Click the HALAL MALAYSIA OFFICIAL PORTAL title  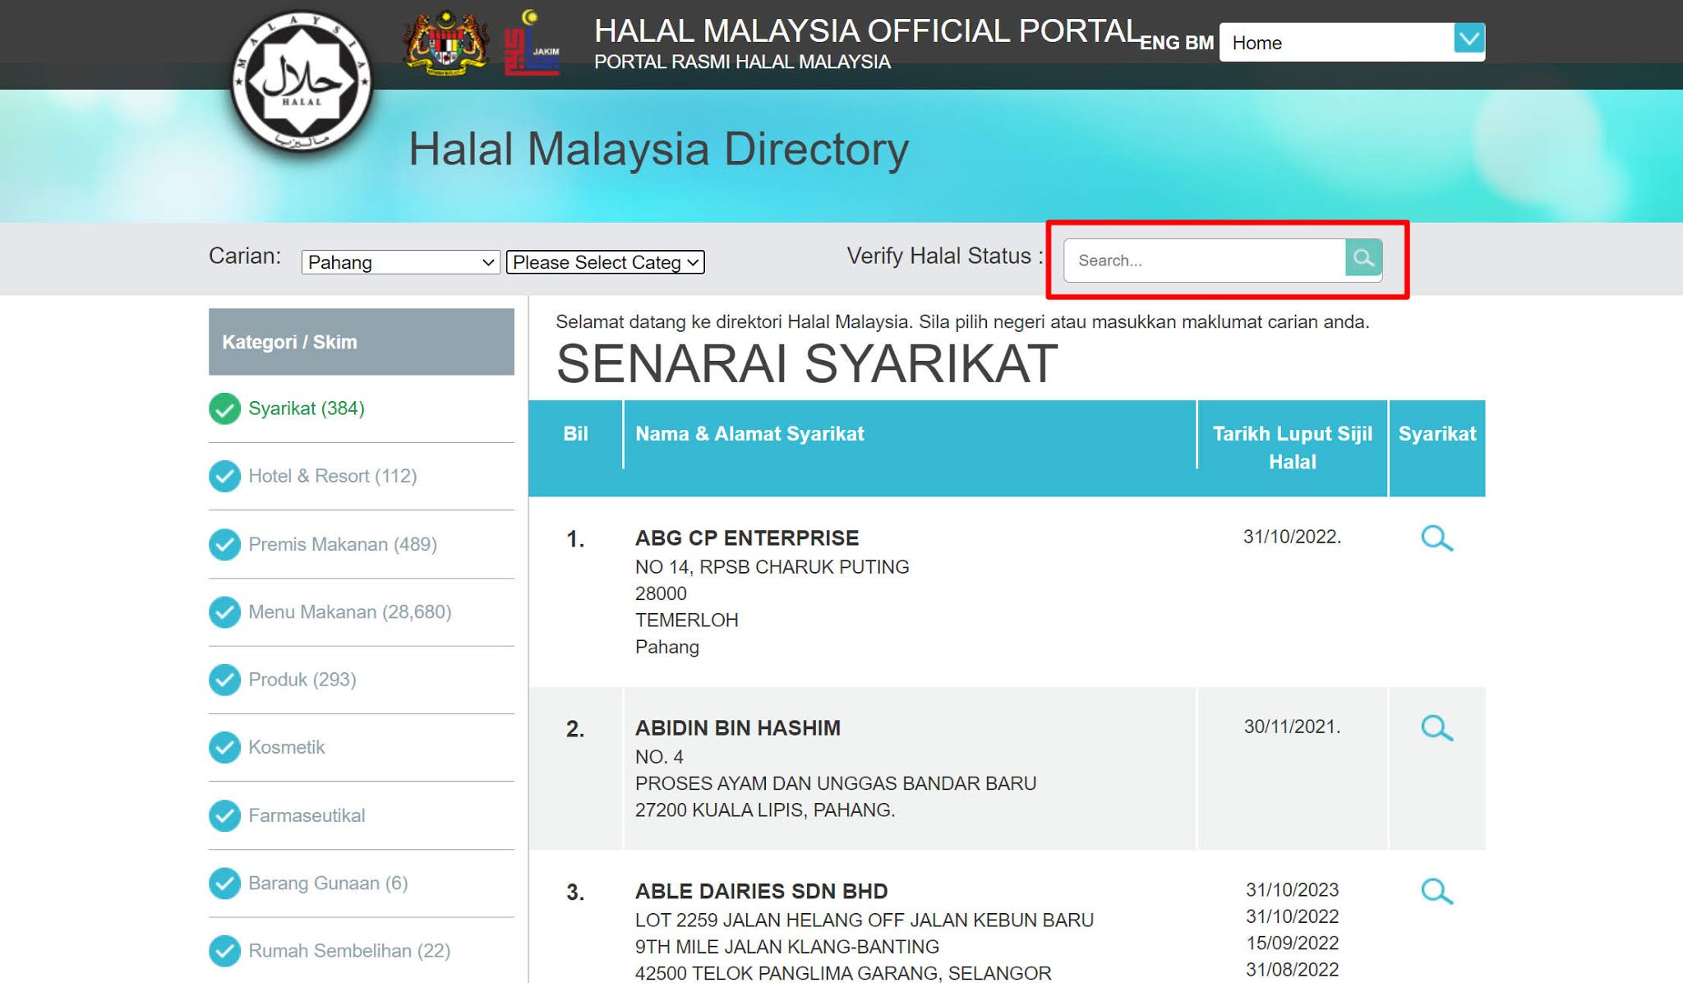(x=867, y=31)
